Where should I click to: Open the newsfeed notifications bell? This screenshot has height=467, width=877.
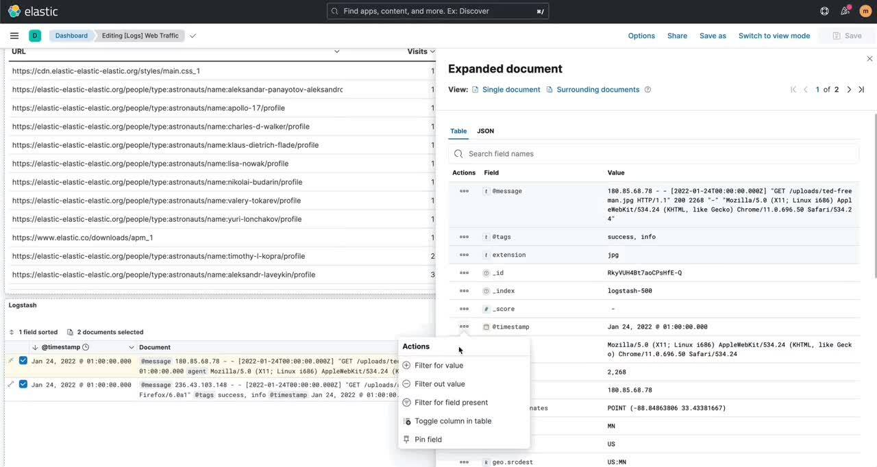845,11
